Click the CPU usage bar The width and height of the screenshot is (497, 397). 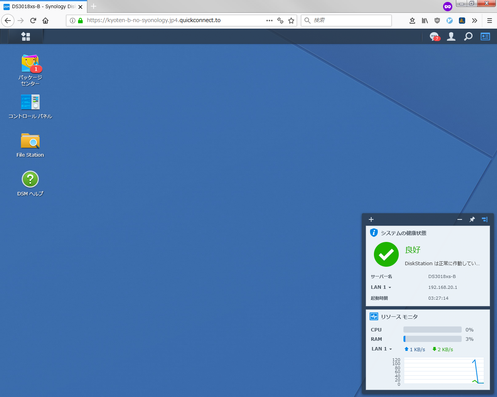click(x=433, y=330)
